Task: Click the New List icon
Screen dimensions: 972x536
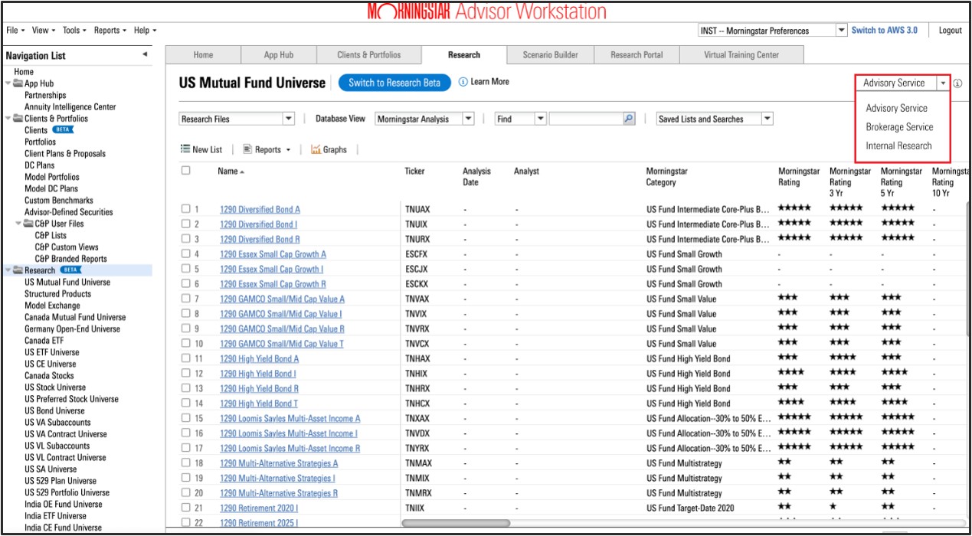Action: coord(185,149)
